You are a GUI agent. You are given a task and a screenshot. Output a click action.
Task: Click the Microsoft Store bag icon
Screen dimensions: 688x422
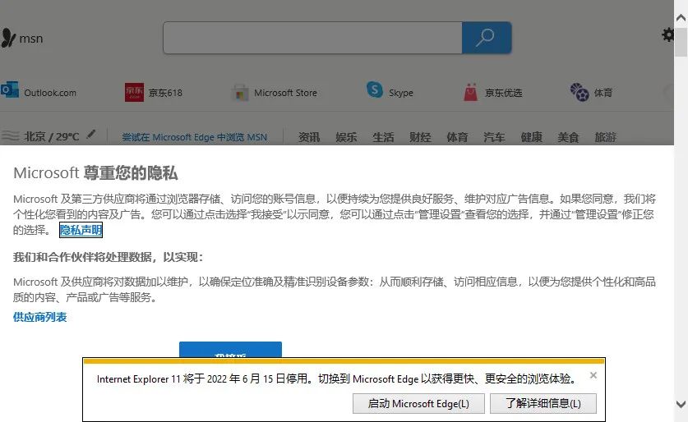240,93
